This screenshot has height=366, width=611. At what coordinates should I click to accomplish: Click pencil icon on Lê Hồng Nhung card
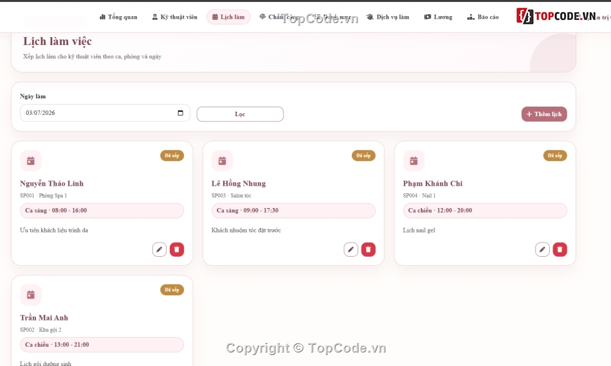tap(351, 249)
